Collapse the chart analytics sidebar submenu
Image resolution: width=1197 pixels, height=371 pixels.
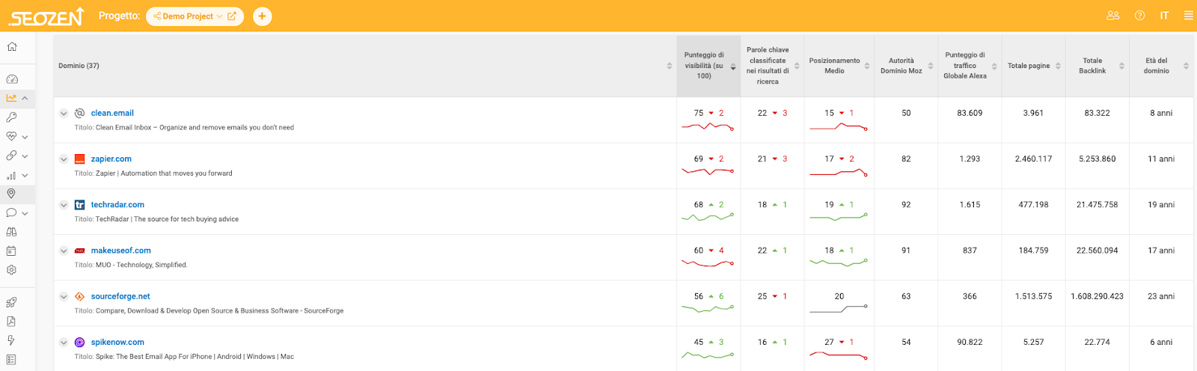pyautogui.click(x=25, y=98)
